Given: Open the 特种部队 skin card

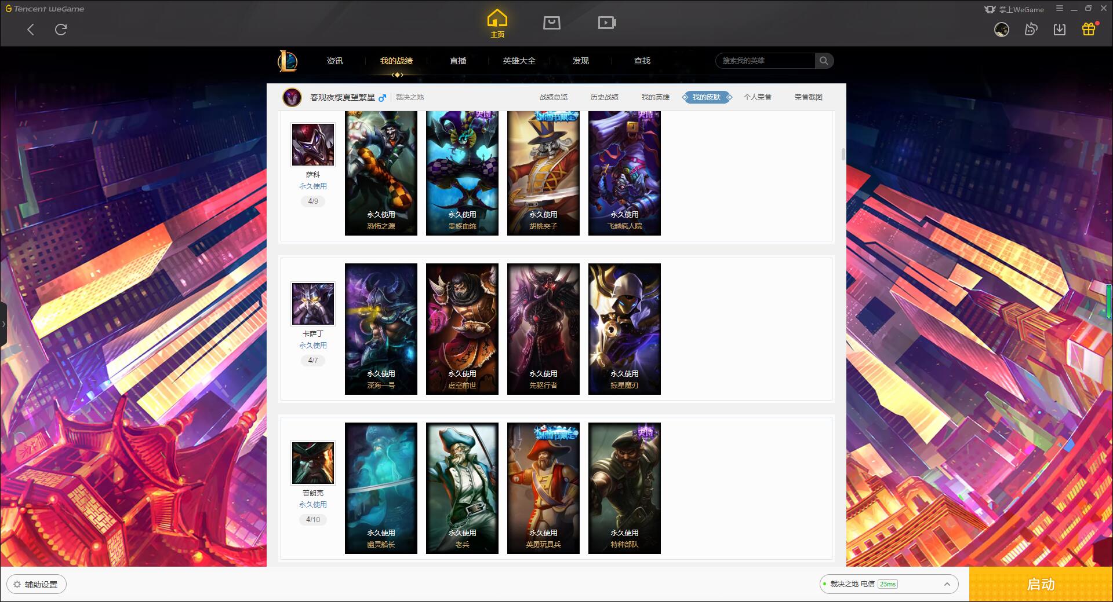Looking at the screenshot, I should tap(624, 488).
